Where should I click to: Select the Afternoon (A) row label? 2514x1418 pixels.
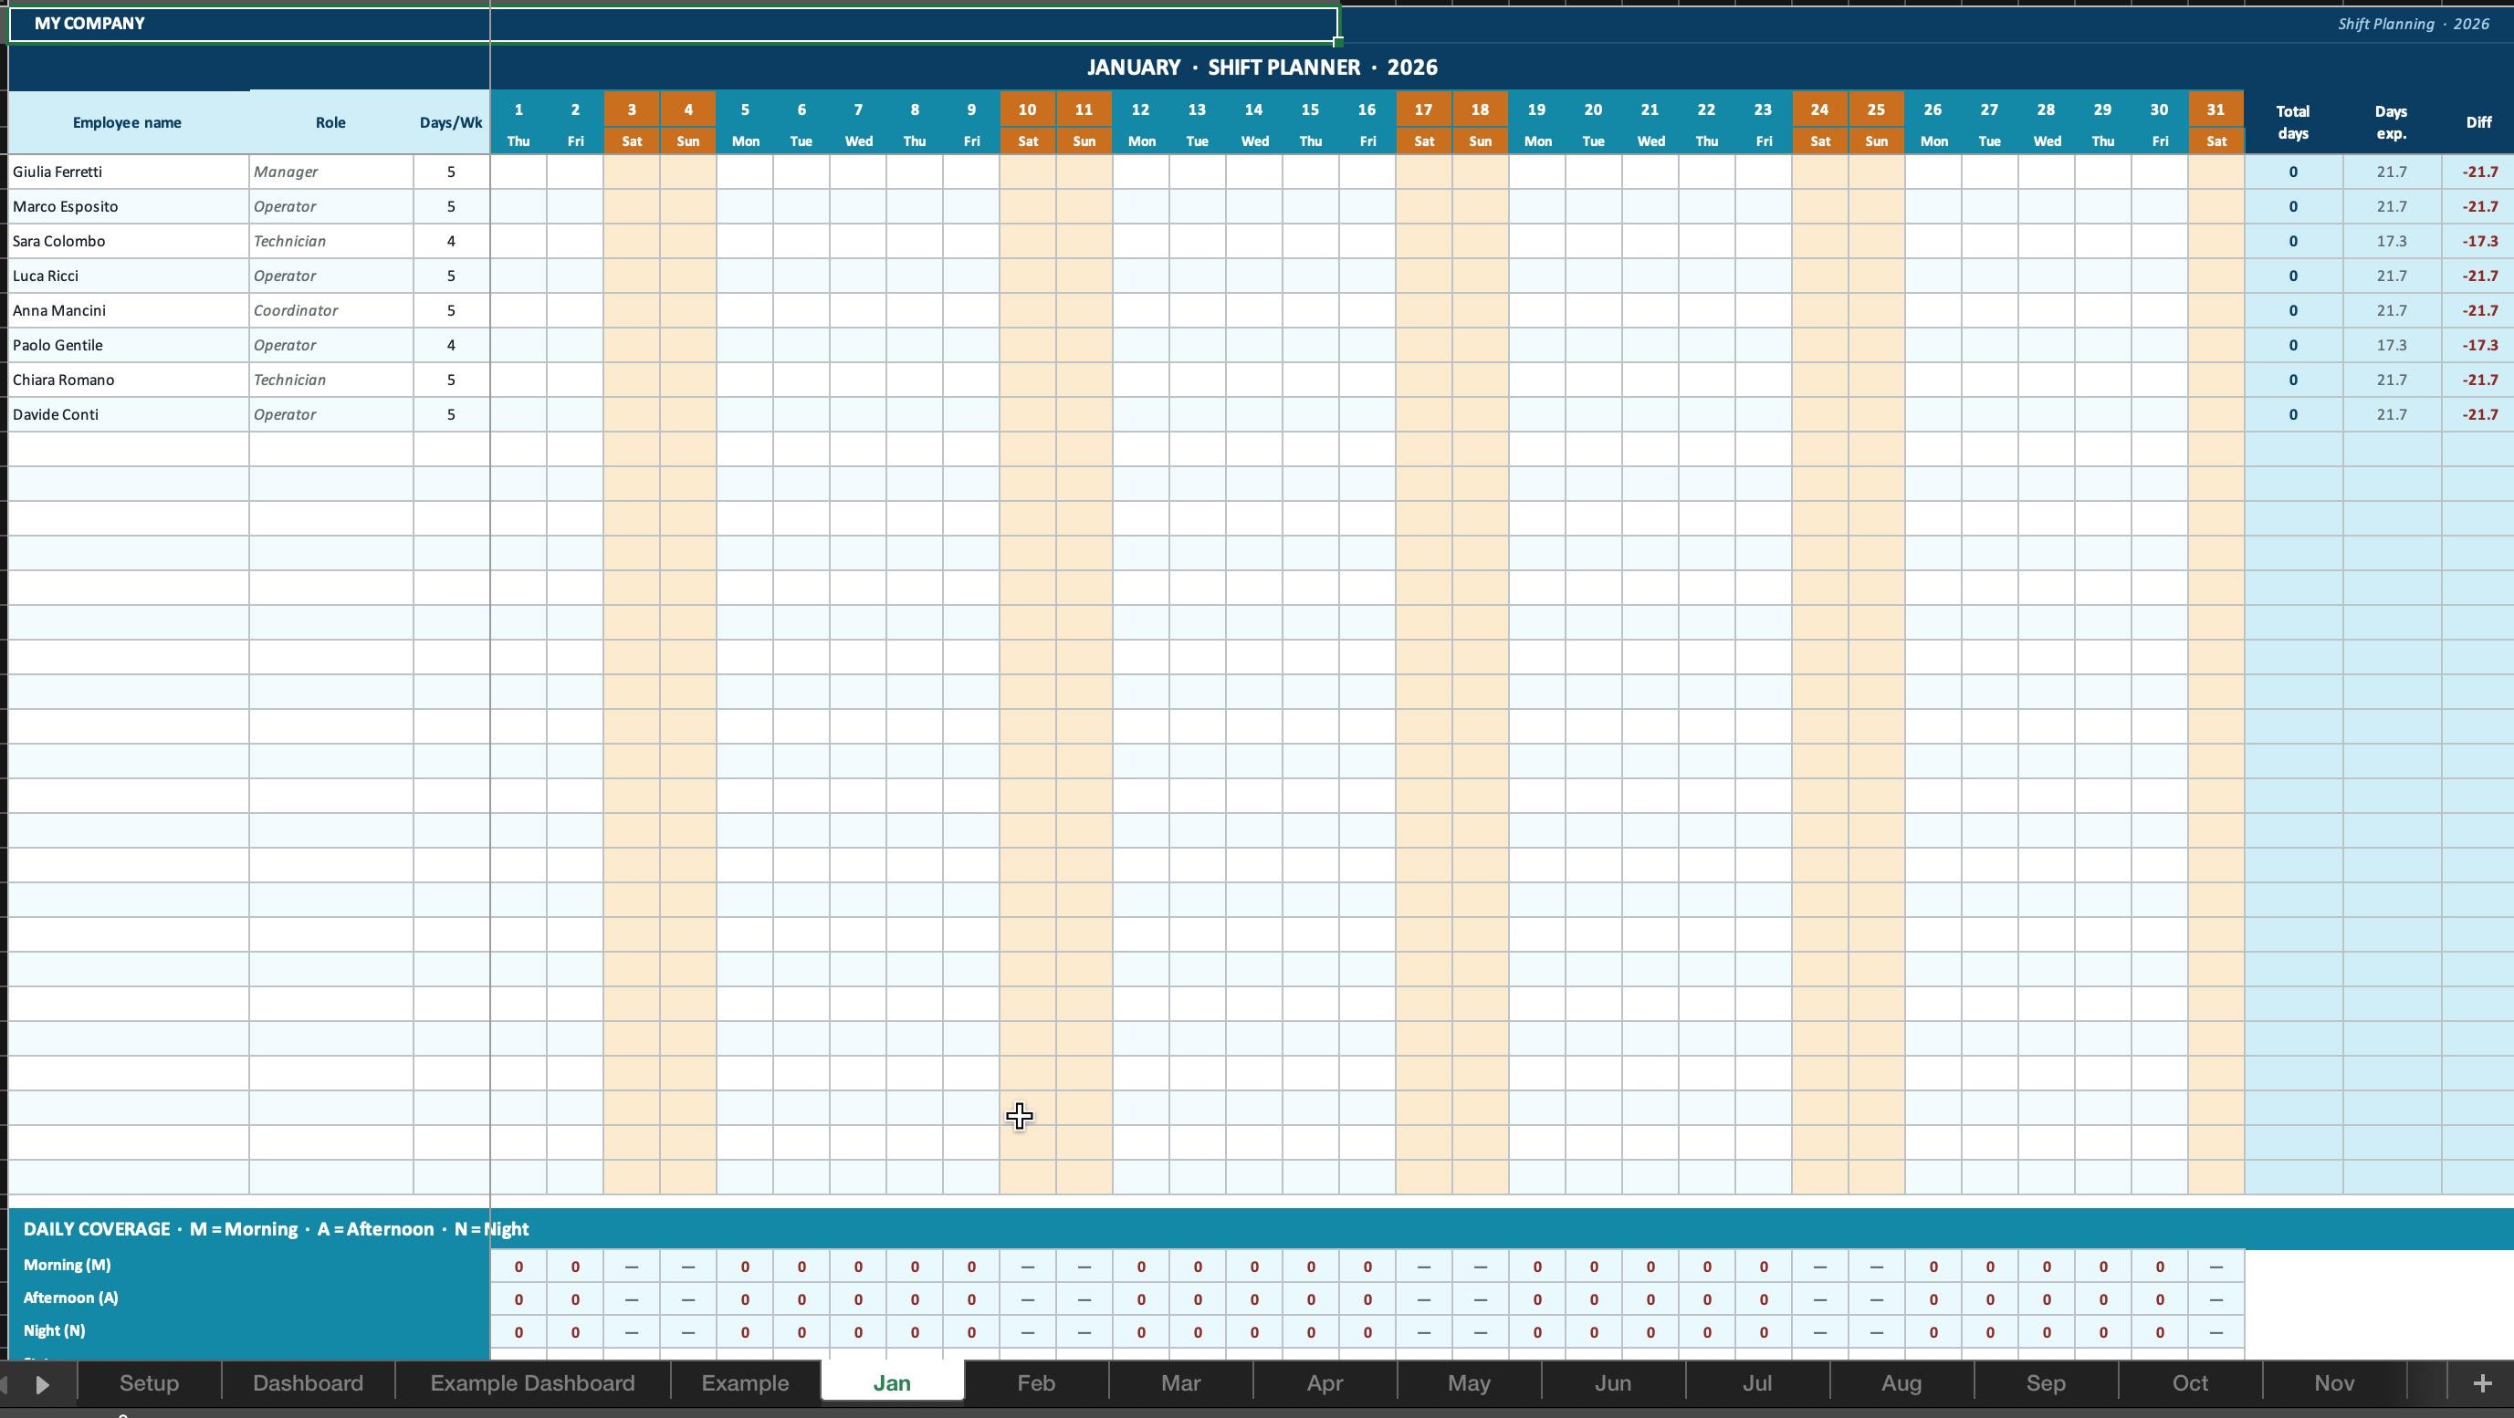249,1298
